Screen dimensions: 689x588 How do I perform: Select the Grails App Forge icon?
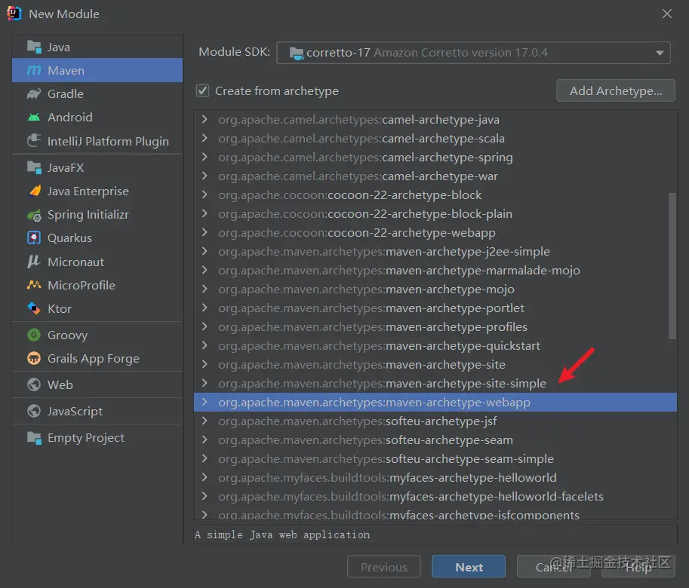pos(33,359)
